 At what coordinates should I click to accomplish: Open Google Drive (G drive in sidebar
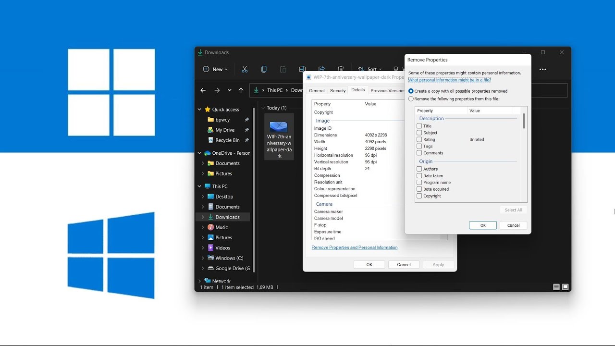[233, 269]
